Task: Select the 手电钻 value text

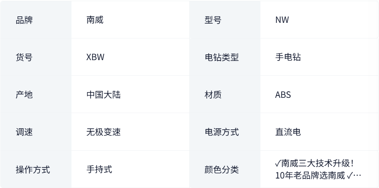Action: [x=288, y=57]
